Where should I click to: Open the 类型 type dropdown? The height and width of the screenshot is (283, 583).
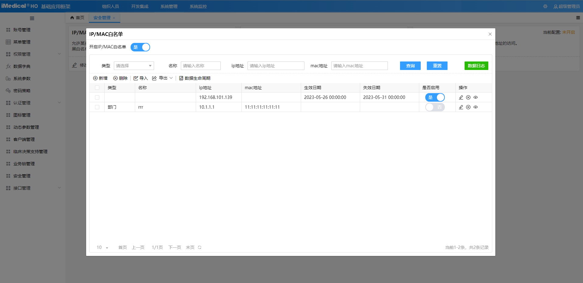coord(134,66)
